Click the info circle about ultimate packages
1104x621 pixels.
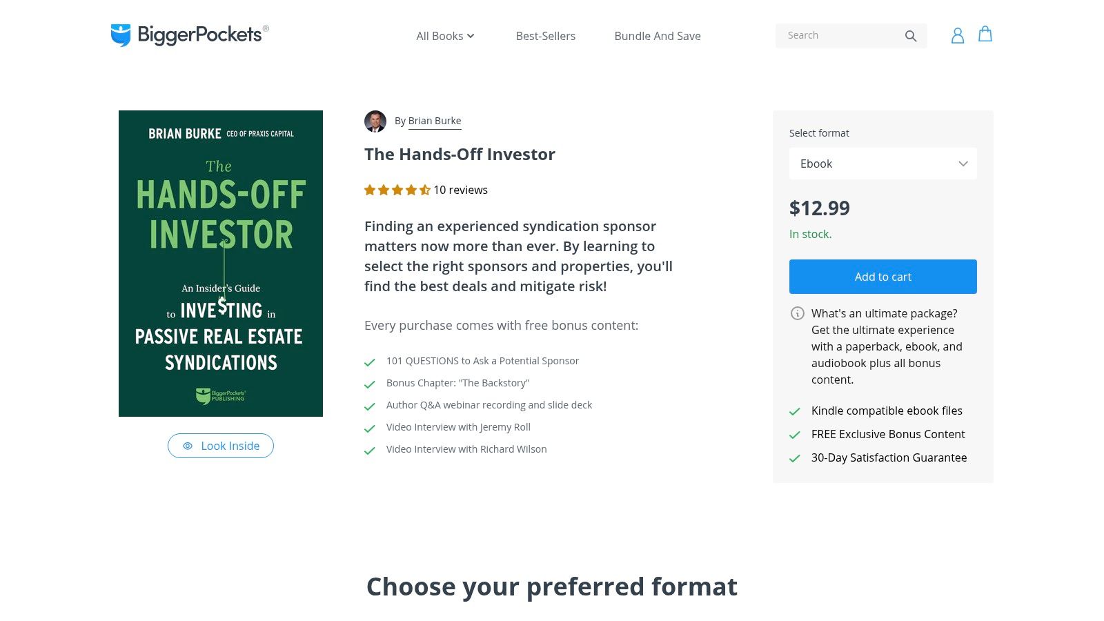[798, 313]
